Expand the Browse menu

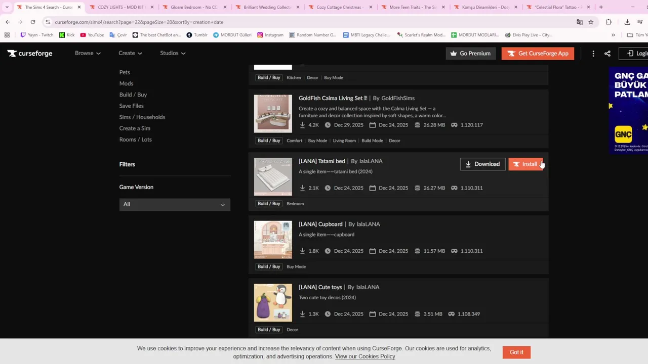[88, 53]
